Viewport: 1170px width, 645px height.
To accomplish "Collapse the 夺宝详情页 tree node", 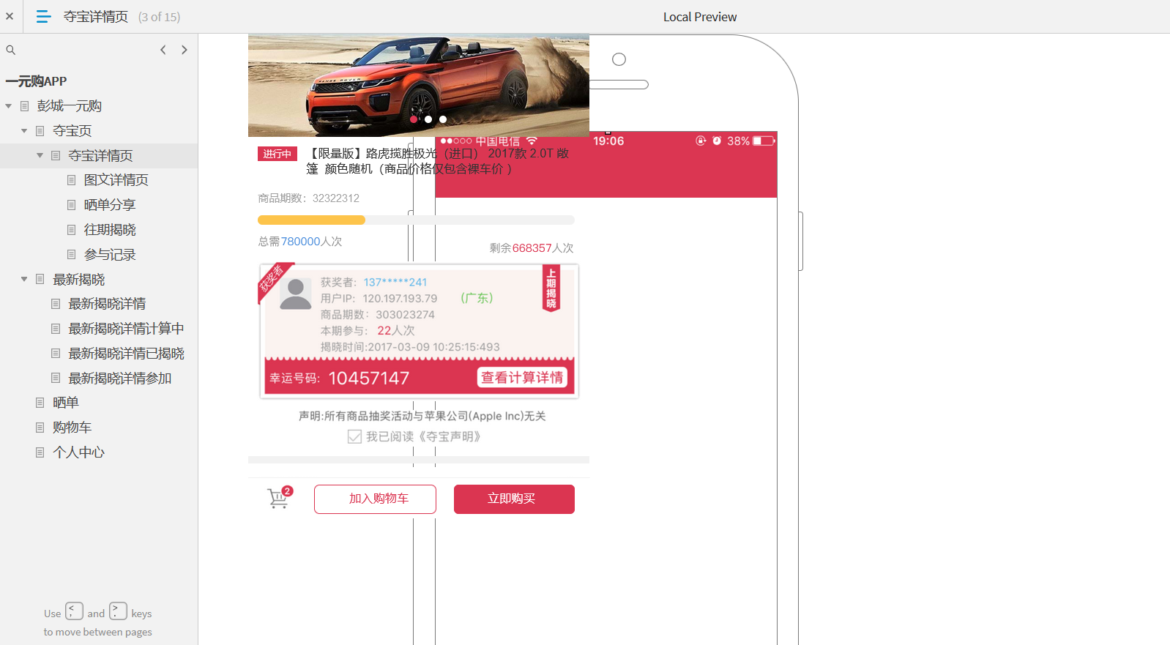I will click(40, 156).
